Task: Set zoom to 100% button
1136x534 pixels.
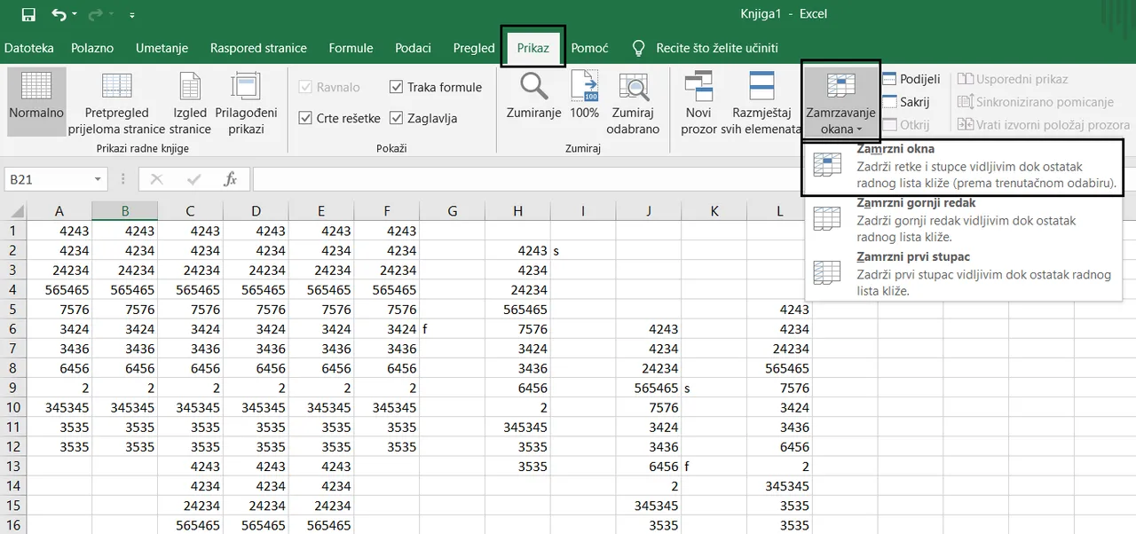Action: [584, 95]
